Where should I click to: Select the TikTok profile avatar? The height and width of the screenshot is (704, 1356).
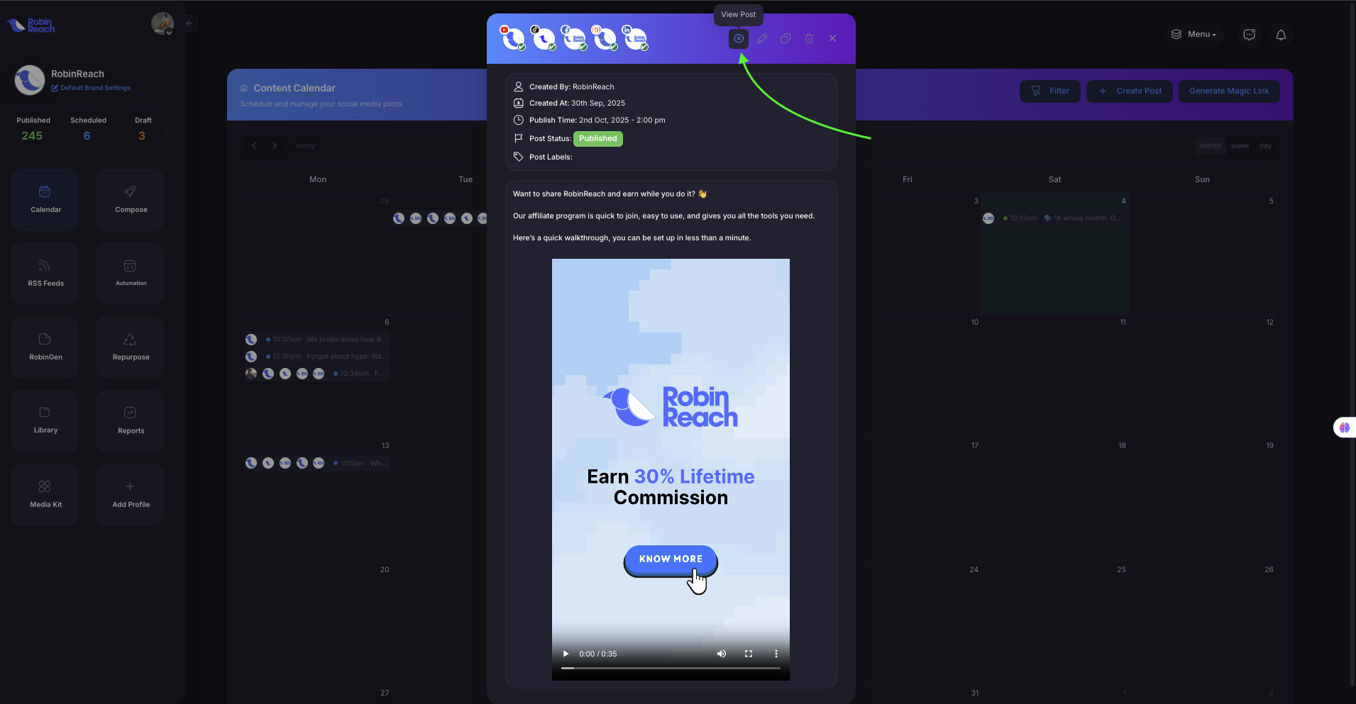(x=544, y=38)
